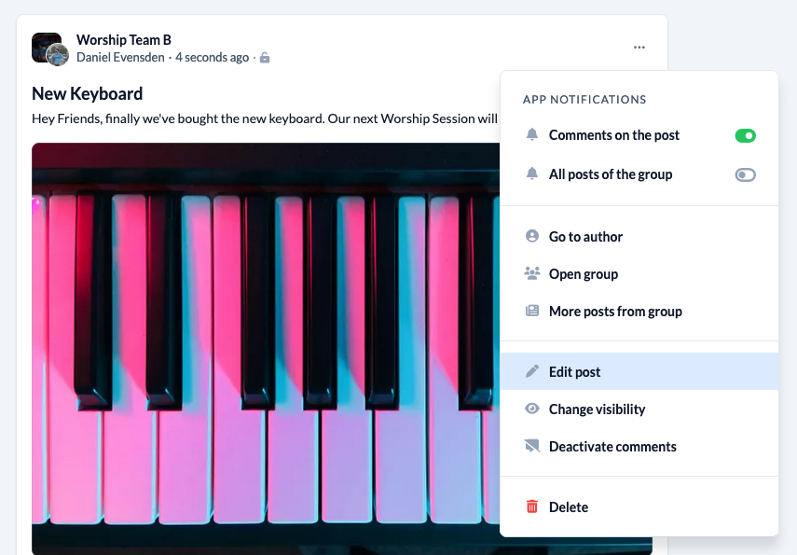Click the bell icon beside Comments on the post
797x555 pixels.
pos(531,134)
